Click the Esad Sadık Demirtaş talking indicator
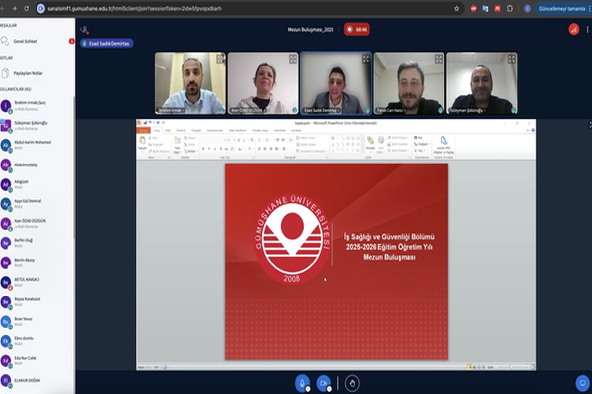Image resolution: width=592 pixels, height=394 pixels. tap(107, 44)
